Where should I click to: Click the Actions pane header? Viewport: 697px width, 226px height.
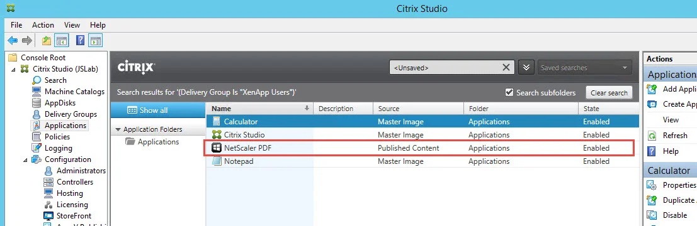pos(670,58)
